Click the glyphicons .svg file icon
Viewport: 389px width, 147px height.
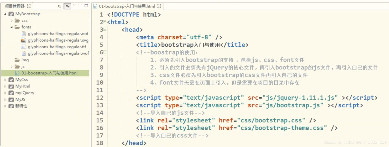[24, 40]
